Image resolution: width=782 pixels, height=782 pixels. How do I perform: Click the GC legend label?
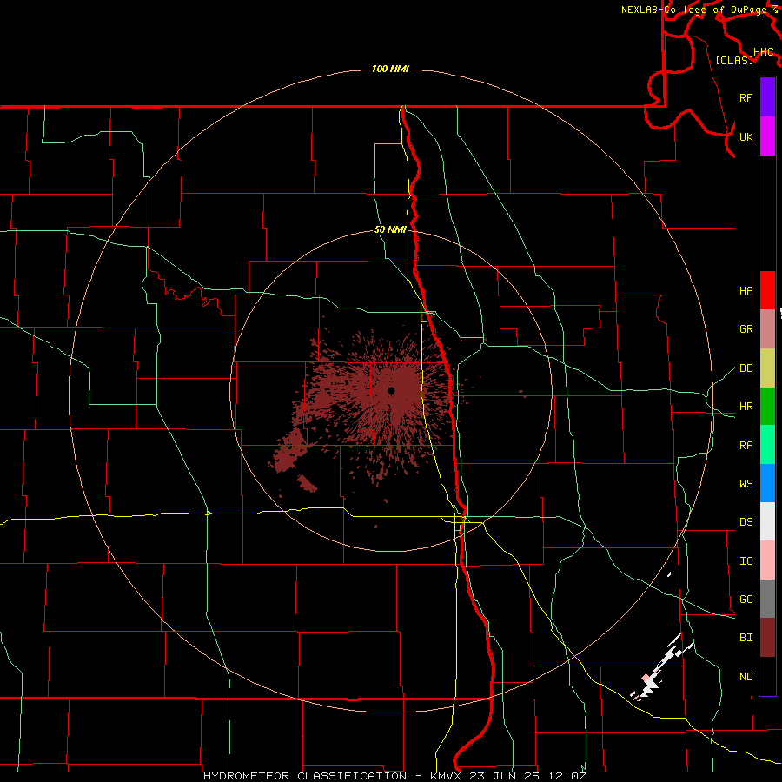coord(746,600)
